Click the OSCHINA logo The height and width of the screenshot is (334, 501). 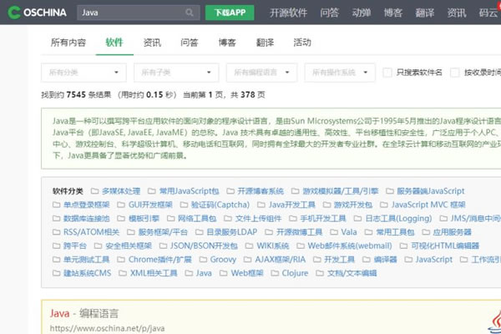click(37, 13)
